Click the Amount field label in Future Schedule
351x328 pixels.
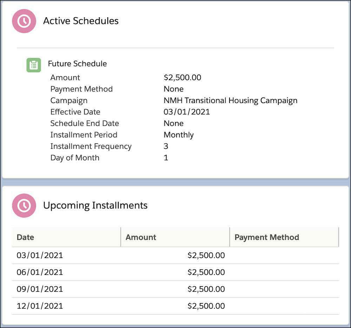65,78
